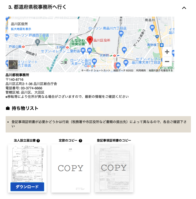Click the red 品川区役所 map pin
The height and width of the screenshot is (199, 196).
click(90, 40)
